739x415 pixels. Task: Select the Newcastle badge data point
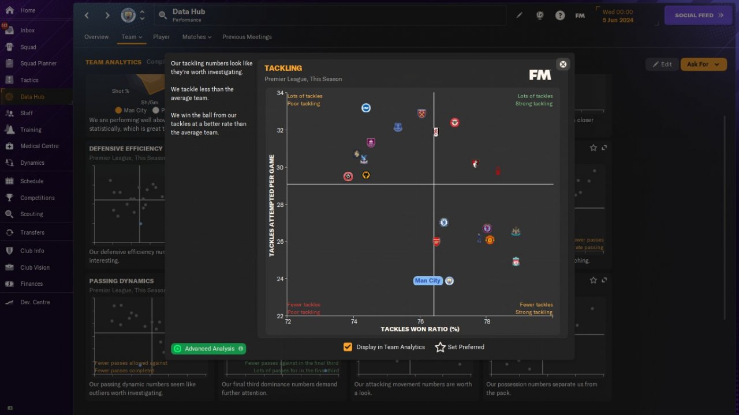pyautogui.click(x=516, y=232)
